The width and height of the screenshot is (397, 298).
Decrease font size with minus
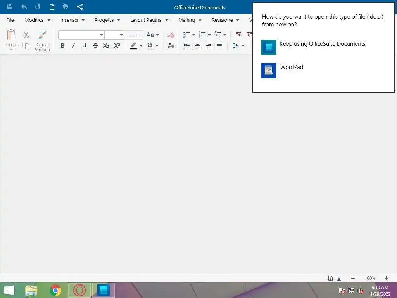coord(129,35)
